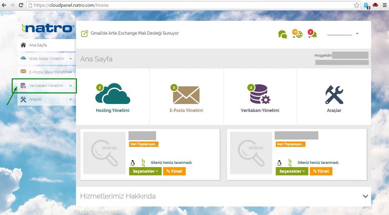Viewport: 389px width, 215px height.
Task: Open the Hosting Yönetimi label link
Action: pos(113,111)
